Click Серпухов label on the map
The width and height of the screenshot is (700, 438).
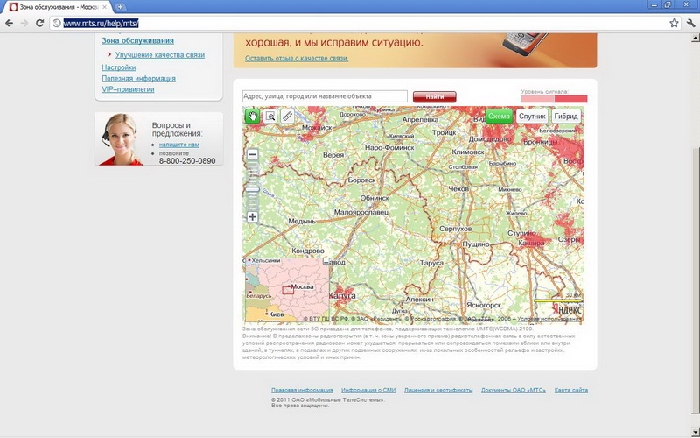pos(455,229)
